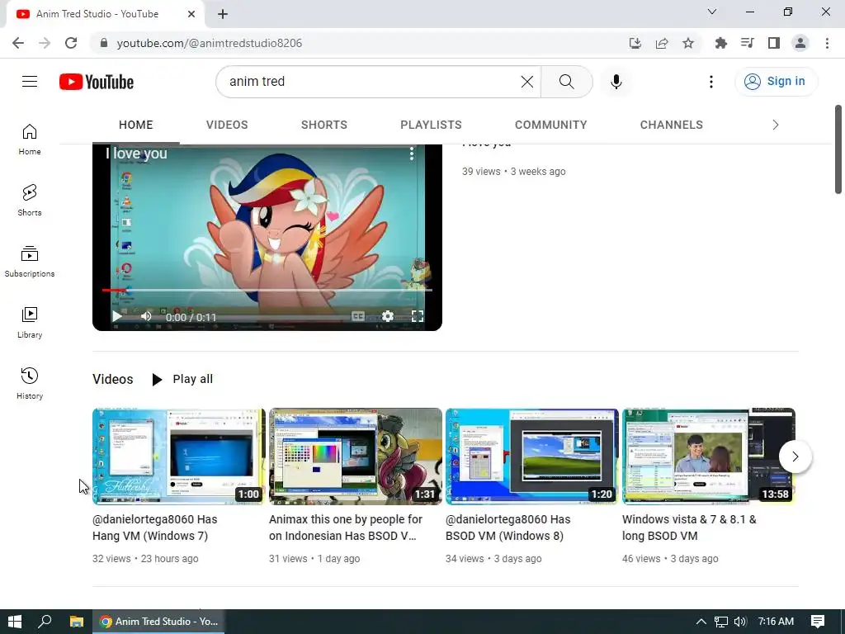Viewport: 845px width, 634px height.
Task: Click Play all for Videos
Action: coord(182,379)
